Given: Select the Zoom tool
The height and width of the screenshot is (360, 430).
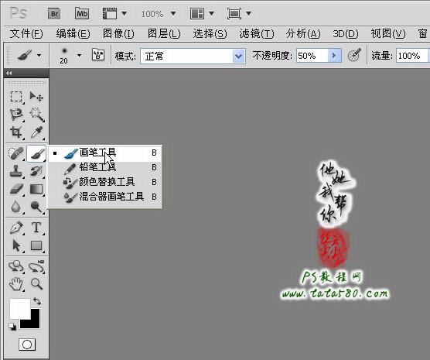Looking at the screenshot, I should (x=36, y=283).
